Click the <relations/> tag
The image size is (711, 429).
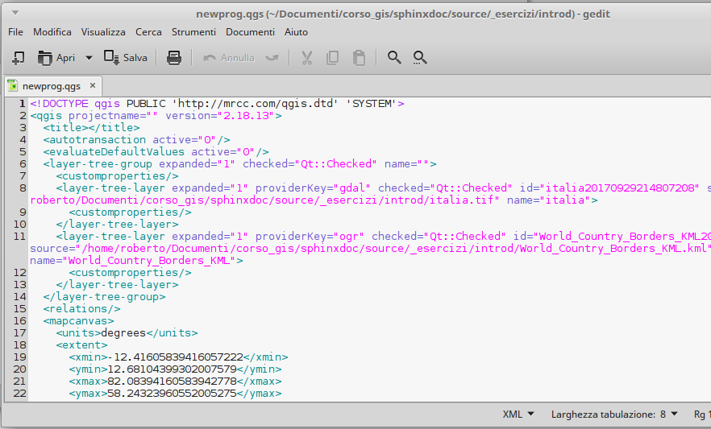(x=81, y=309)
